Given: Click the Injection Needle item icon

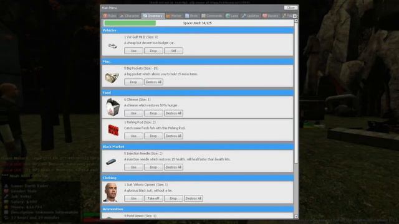Looking at the screenshot, I should coord(111,162).
